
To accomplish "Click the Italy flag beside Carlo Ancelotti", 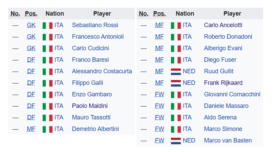I will (176, 25).
